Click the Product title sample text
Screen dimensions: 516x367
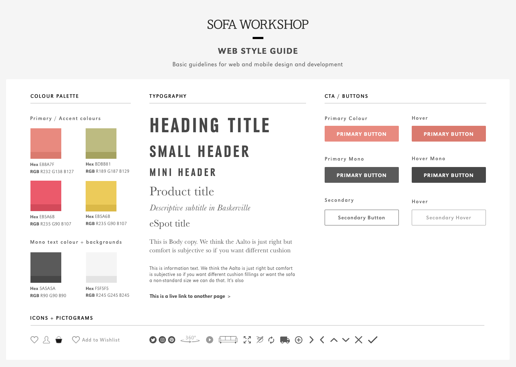click(x=182, y=191)
